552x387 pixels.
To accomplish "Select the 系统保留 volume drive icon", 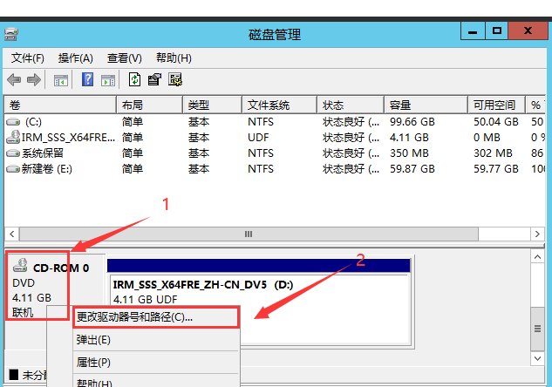I will coord(13,153).
